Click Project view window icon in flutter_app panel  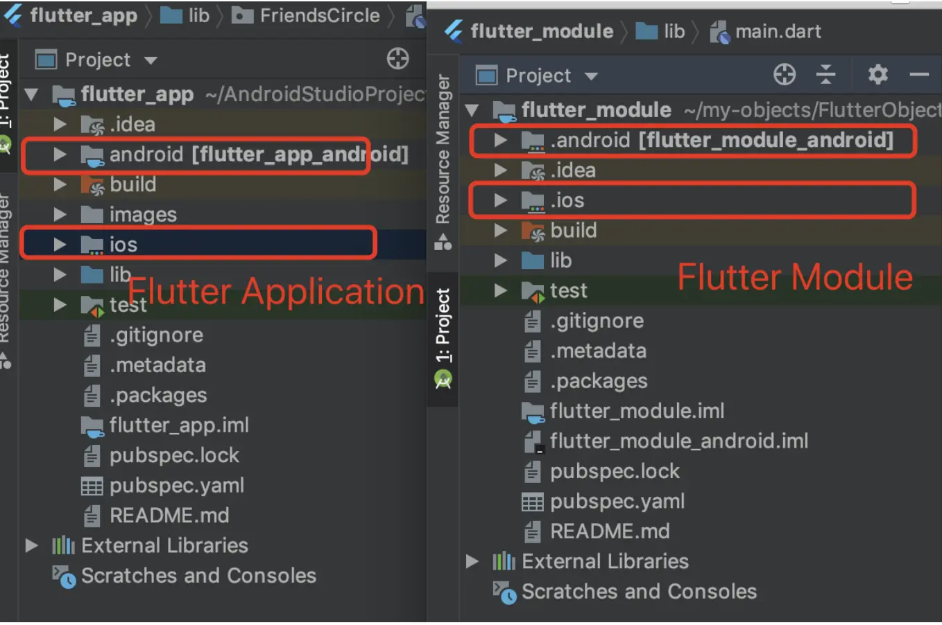46,60
